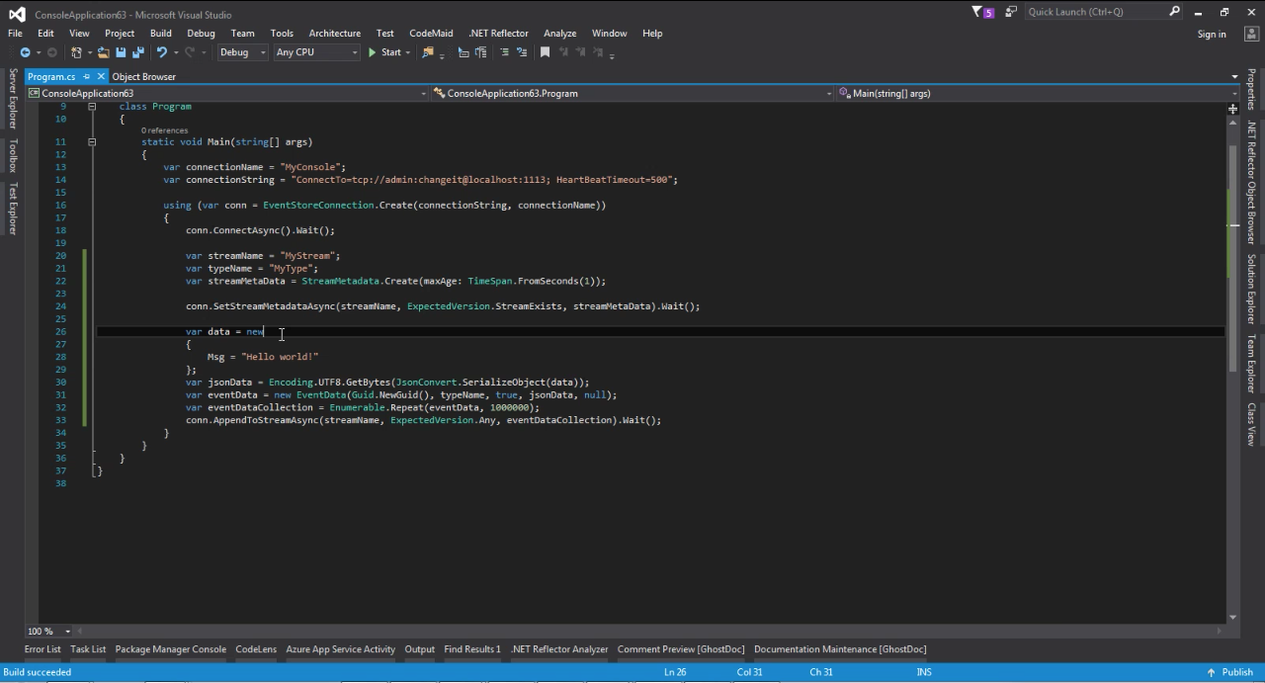The width and height of the screenshot is (1265, 683).
Task: Close the Program.cs tab
Action: pos(101,76)
